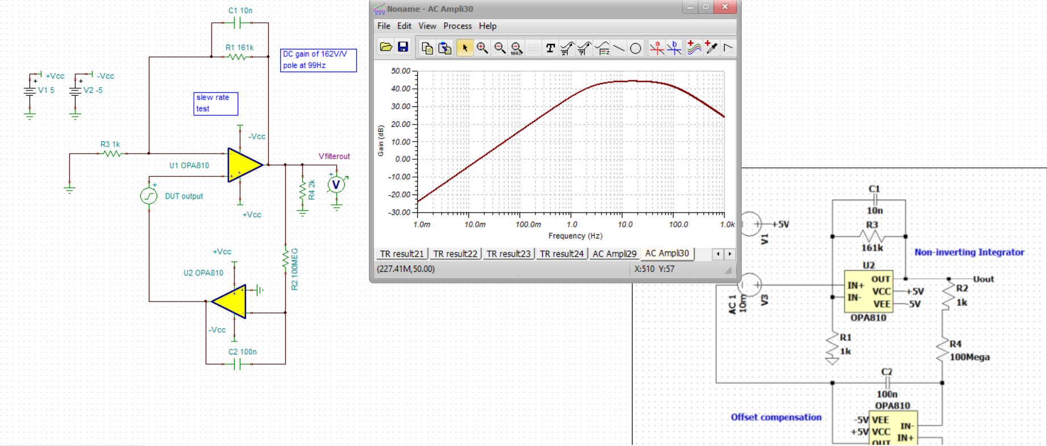Screen dimensions: 1047x446
Task: Select the AC Ampli30 tab
Action: tap(667, 253)
